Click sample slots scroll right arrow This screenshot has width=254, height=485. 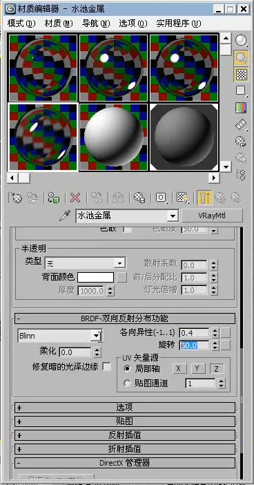(x=213, y=178)
